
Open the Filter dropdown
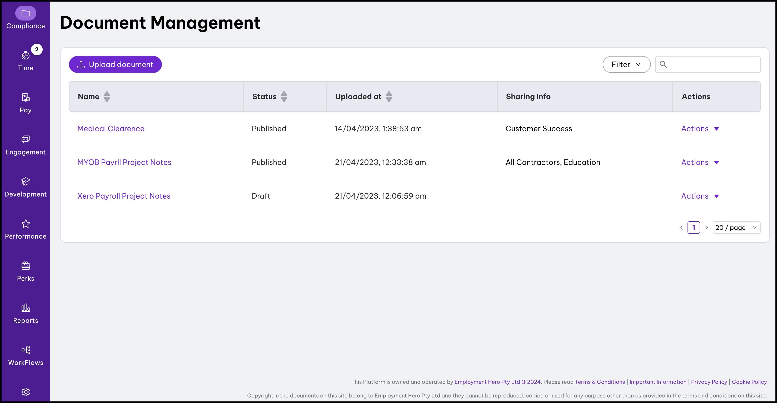[626, 64]
